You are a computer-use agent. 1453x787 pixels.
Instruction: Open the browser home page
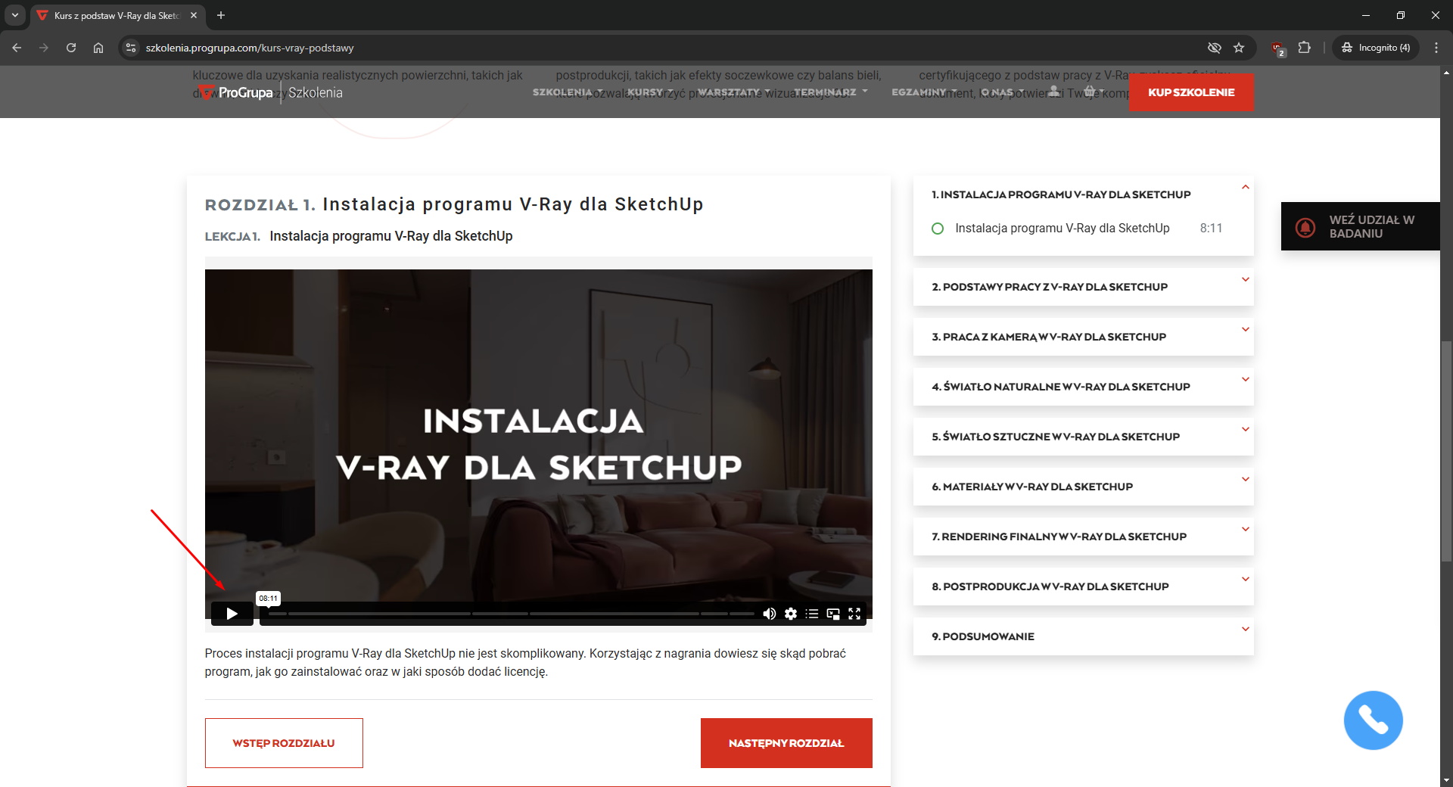tap(98, 48)
